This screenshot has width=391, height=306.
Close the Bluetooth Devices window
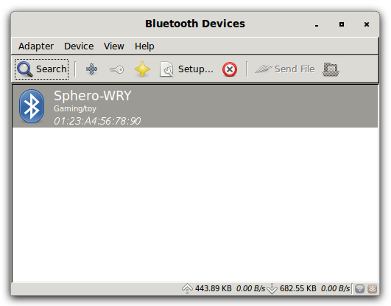tap(367, 24)
